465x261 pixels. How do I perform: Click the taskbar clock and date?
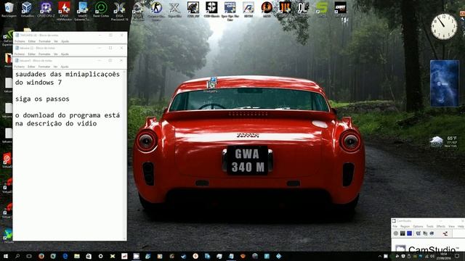pos(444,256)
